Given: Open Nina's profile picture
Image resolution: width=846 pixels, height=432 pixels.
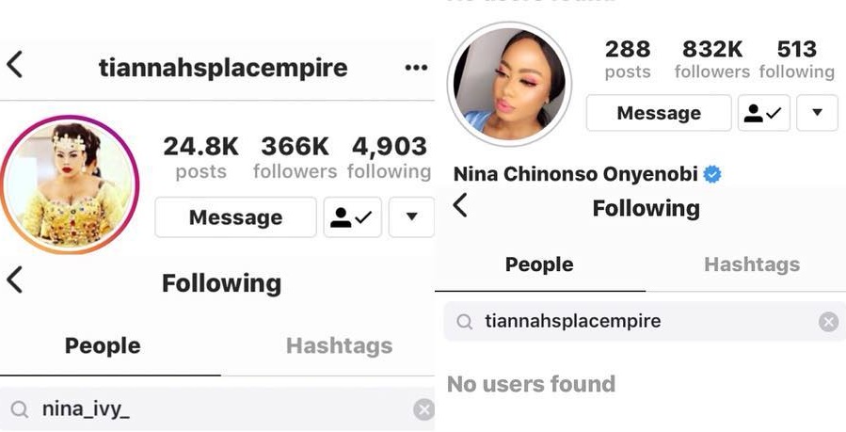Looking at the screenshot, I should point(509,85).
